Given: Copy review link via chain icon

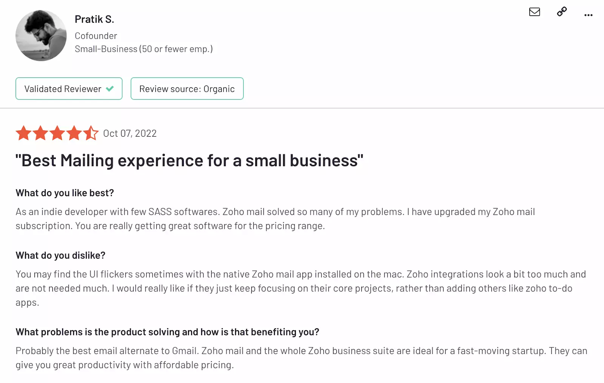Looking at the screenshot, I should click(x=562, y=12).
